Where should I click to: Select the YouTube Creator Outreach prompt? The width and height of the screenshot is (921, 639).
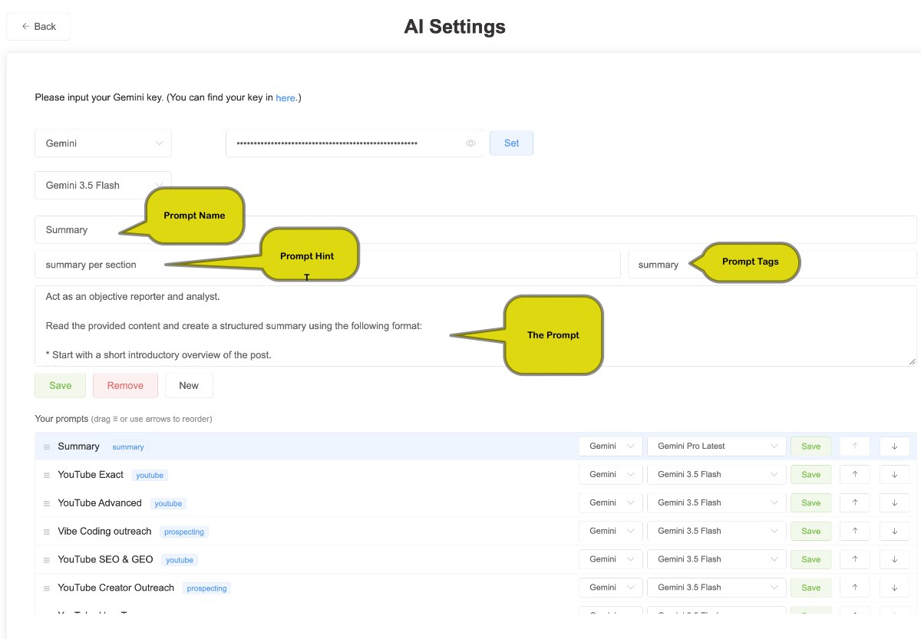coord(116,588)
